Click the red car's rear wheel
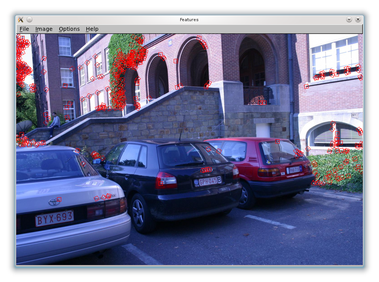 243,196
